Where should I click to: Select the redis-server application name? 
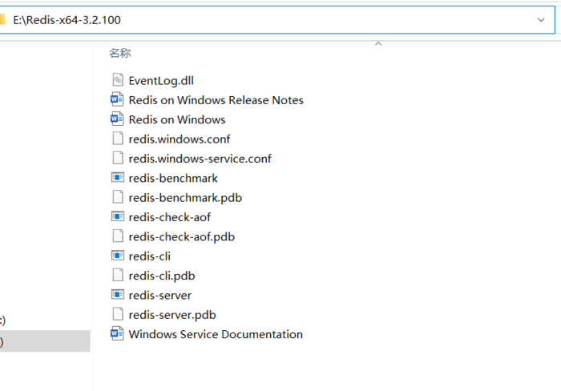tap(160, 295)
